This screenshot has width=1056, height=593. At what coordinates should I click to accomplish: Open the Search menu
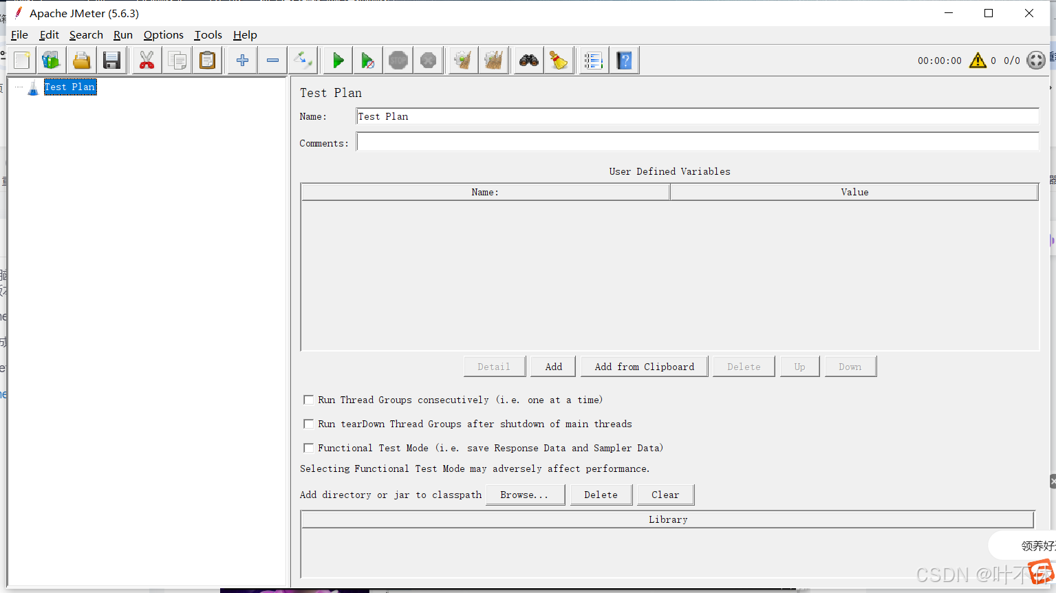click(x=86, y=35)
